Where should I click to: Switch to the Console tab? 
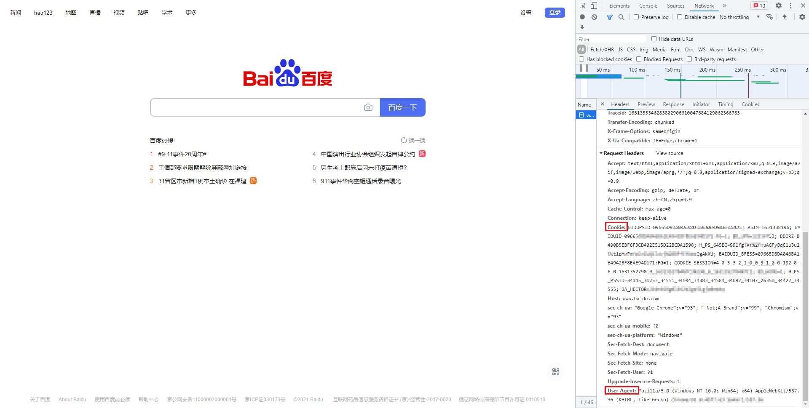point(648,5)
